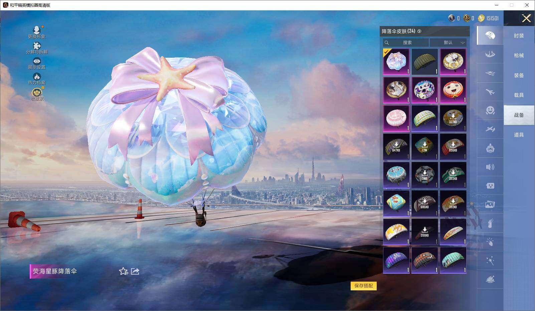Close the wardrobe with X icon

click(526, 18)
